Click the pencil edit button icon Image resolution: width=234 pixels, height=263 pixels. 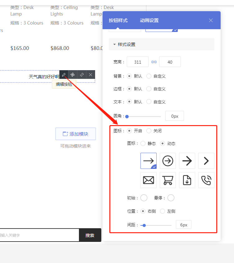64,75
